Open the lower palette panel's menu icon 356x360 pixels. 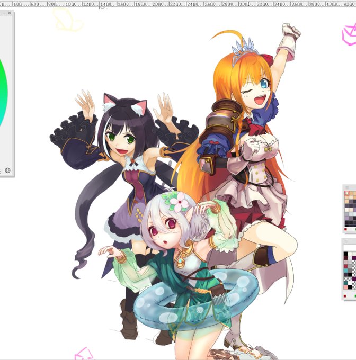[x=346, y=241]
